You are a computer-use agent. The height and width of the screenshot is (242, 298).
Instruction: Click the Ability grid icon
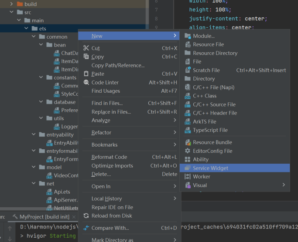coord(188,159)
